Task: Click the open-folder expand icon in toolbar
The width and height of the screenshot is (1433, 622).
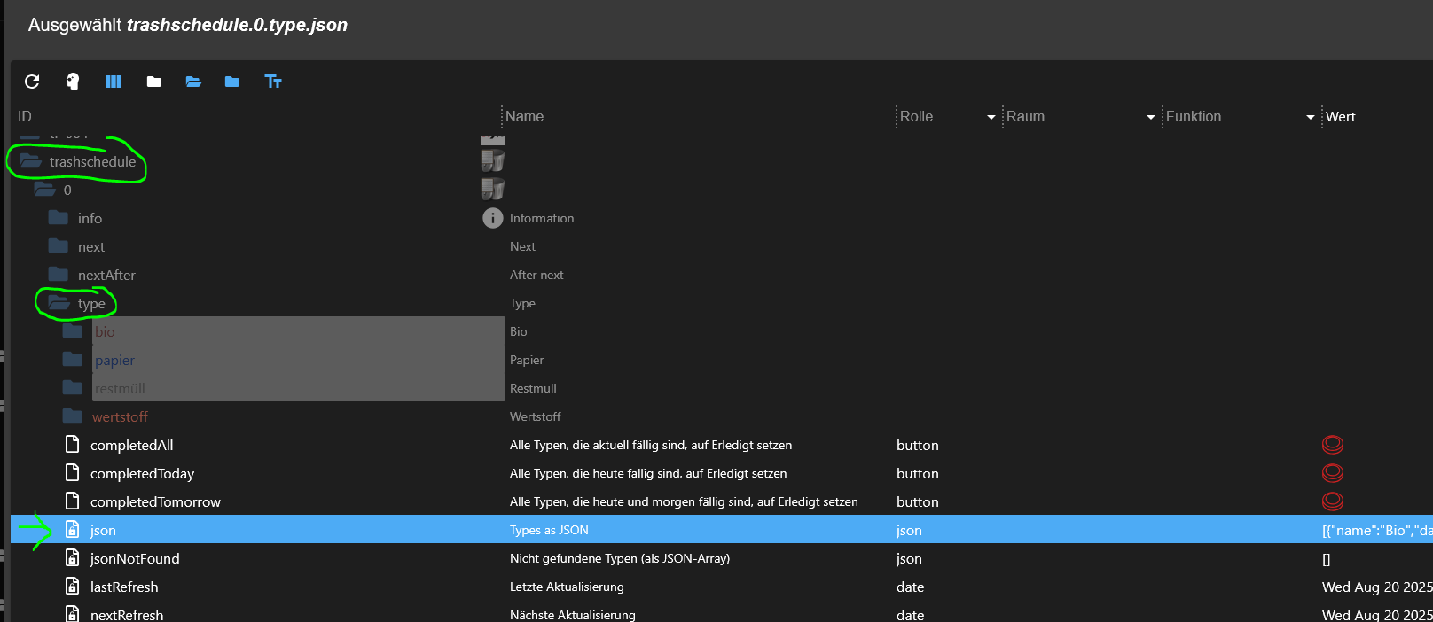Action: (x=193, y=82)
